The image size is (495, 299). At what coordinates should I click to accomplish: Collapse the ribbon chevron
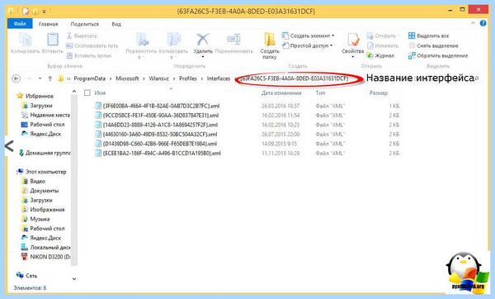pos(473,23)
